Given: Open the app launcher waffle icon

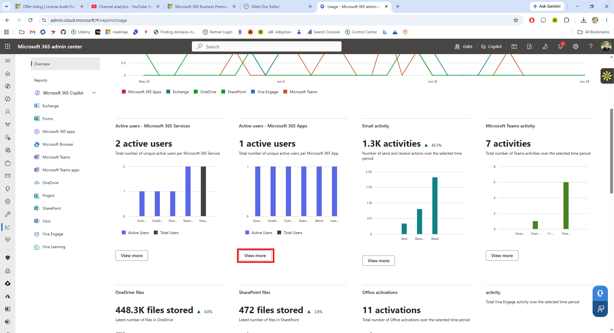Looking at the screenshot, I should 8,46.
